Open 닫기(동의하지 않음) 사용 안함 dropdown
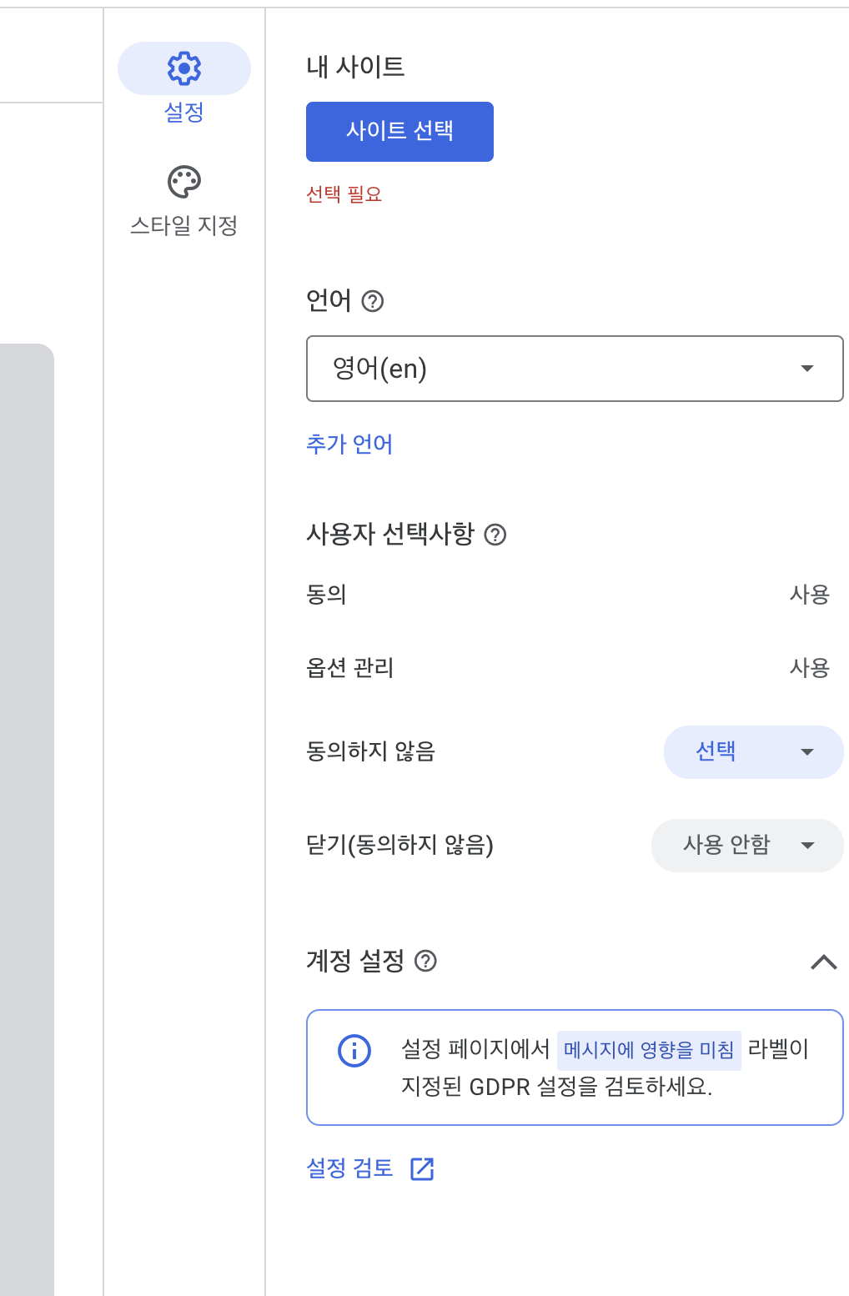This screenshot has width=849, height=1296. pyautogui.click(x=747, y=846)
